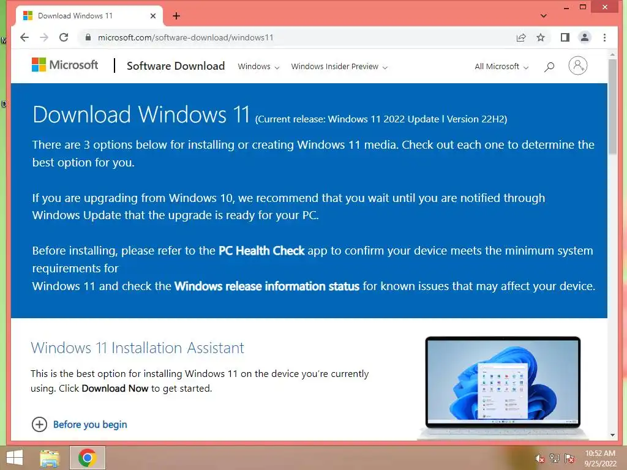
Task: Open the PC Health Check link
Action: 261,250
